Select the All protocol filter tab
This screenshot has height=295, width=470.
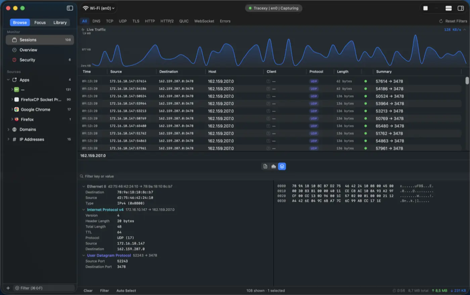click(85, 21)
